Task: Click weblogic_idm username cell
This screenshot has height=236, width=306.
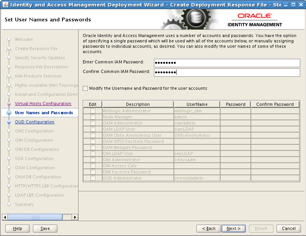Action: point(197,111)
